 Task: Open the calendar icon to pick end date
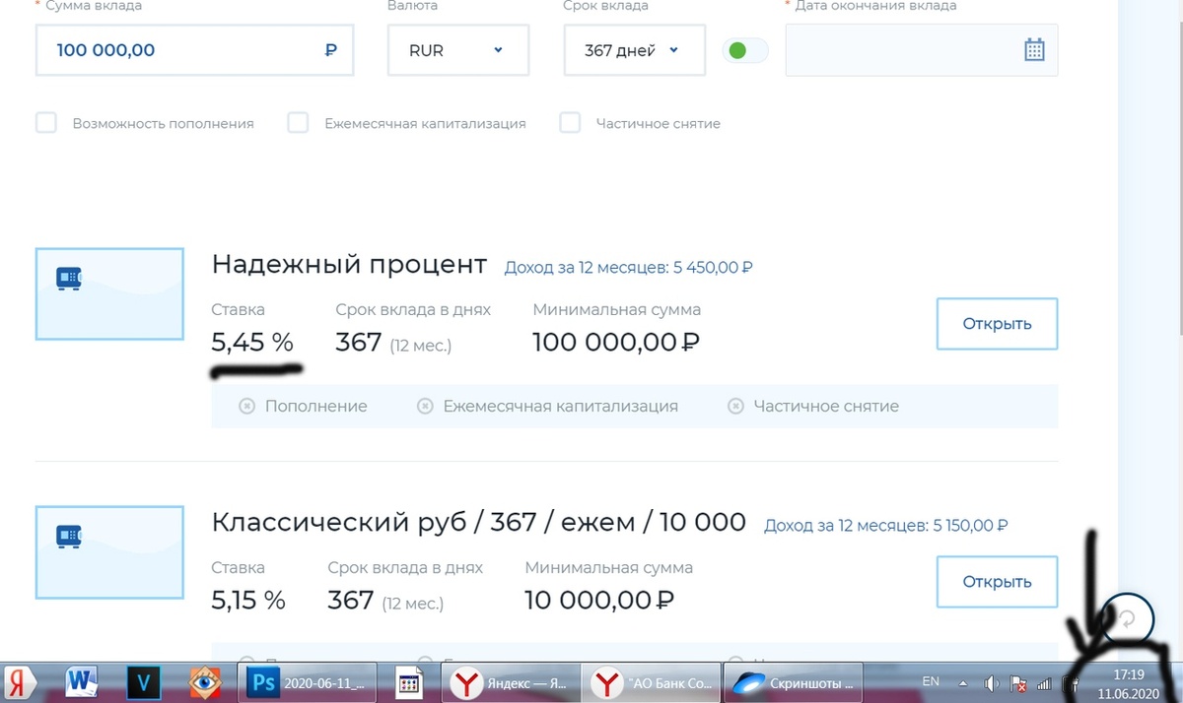(x=1033, y=47)
